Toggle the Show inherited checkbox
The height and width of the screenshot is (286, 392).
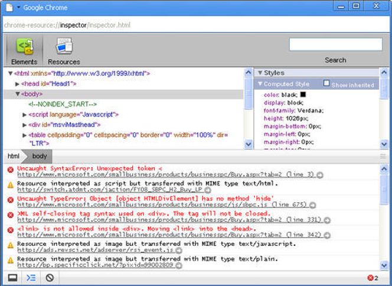326,83
